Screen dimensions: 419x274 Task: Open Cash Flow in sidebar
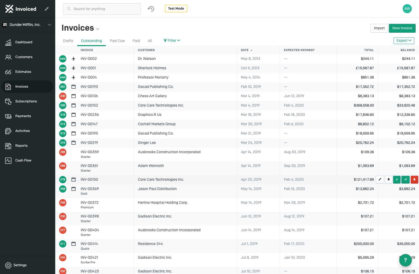pyautogui.click(x=23, y=160)
